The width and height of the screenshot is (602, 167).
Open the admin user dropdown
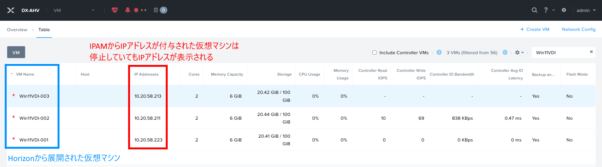tap(586, 10)
